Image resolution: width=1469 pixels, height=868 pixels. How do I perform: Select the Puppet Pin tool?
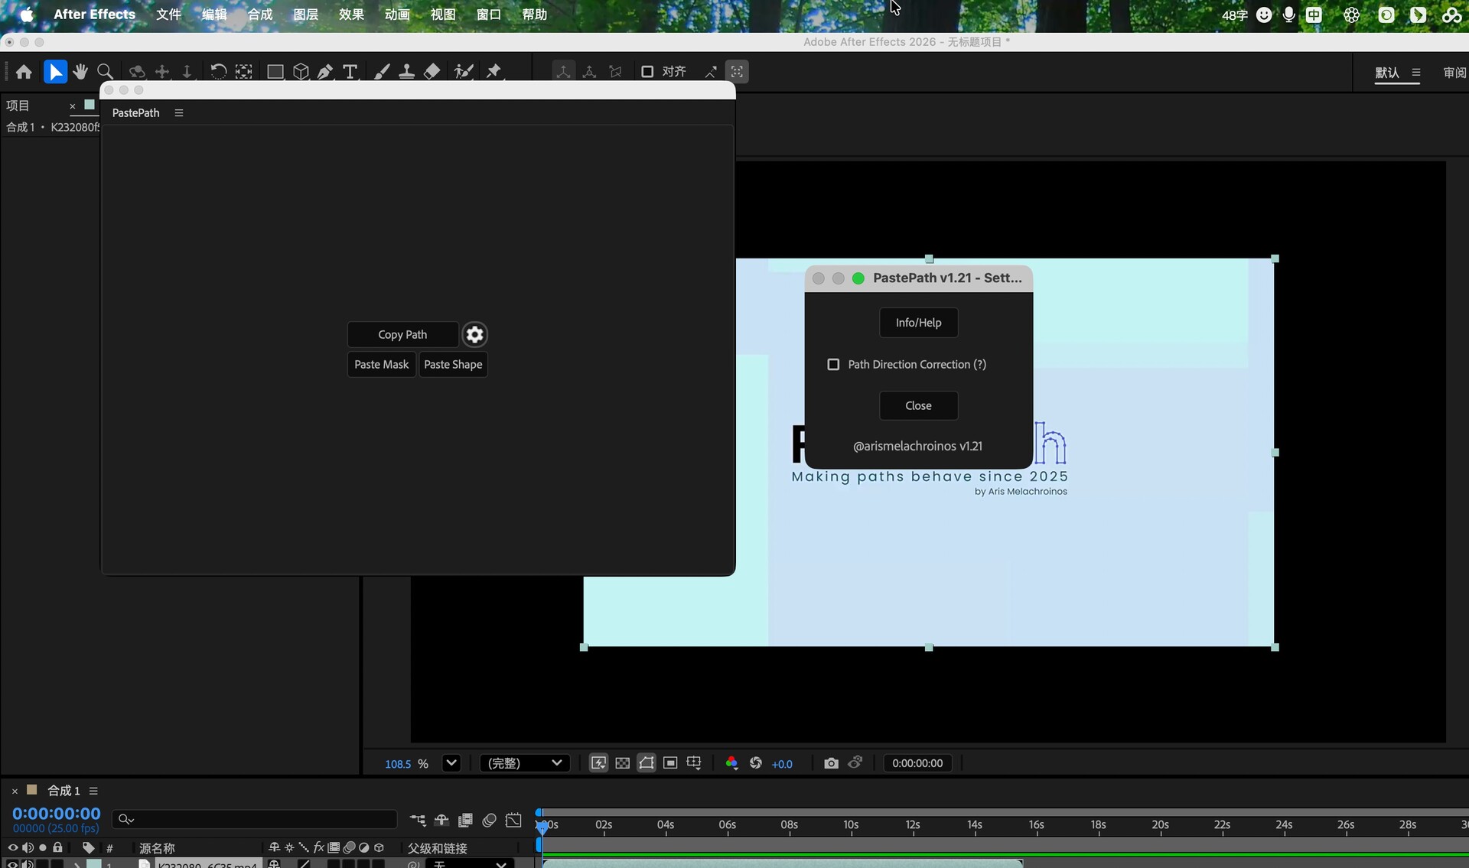click(x=493, y=72)
